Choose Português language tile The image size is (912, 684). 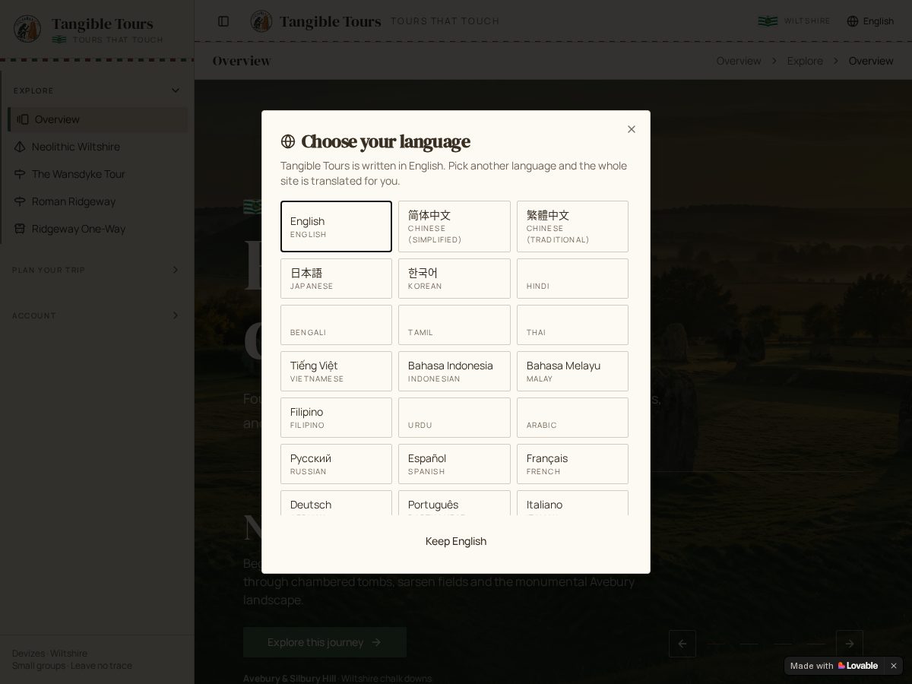click(454, 503)
